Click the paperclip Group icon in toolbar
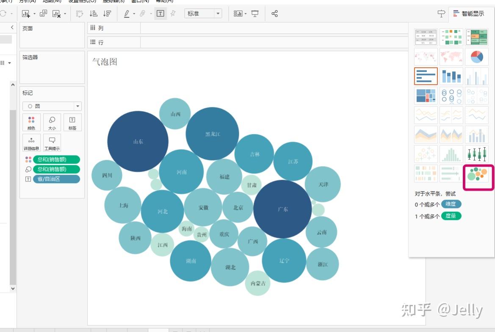 point(143,14)
